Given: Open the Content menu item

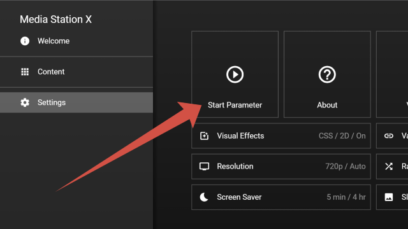Looking at the screenshot, I should point(76,72).
